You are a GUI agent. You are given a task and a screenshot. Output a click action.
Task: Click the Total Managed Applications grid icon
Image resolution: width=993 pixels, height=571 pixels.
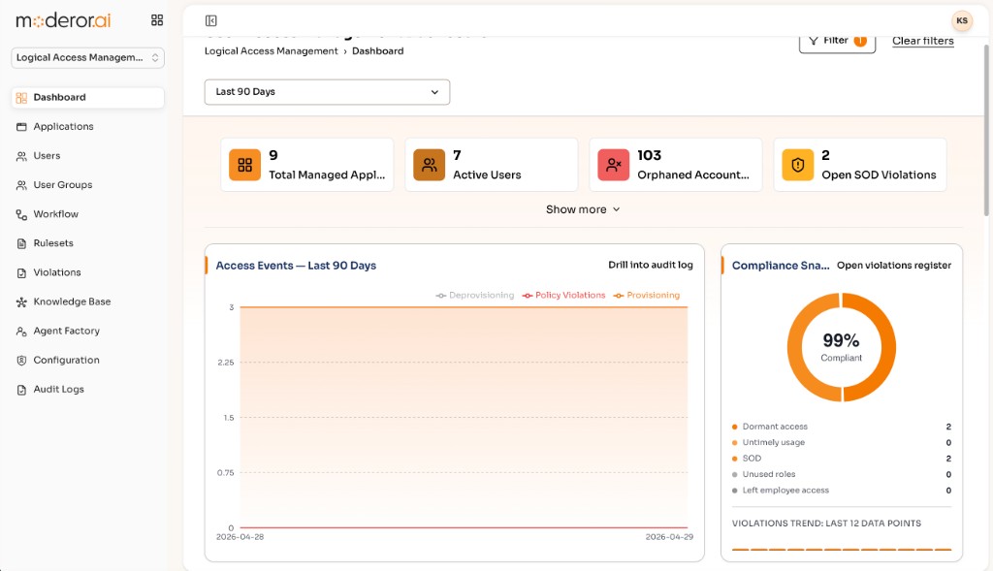245,165
